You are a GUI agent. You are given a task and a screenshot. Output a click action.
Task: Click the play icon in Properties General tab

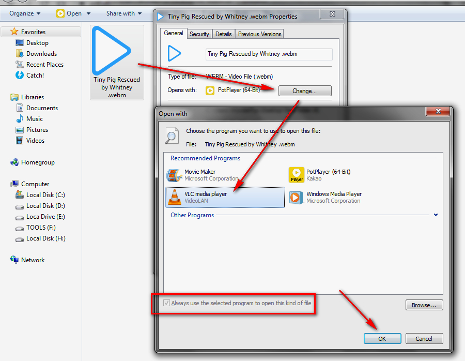click(174, 53)
